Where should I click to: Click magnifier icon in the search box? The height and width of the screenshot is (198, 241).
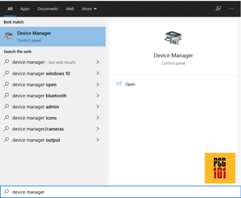coord(6,192)
